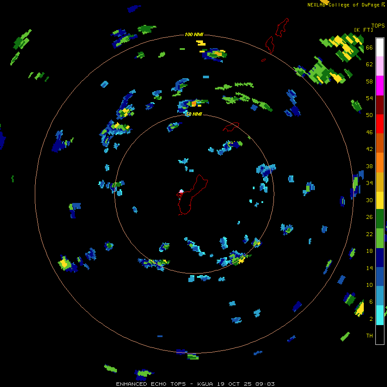Screen dimensions: 387x387
Task: Click the "TH" legend label
Action: [369, 335]
